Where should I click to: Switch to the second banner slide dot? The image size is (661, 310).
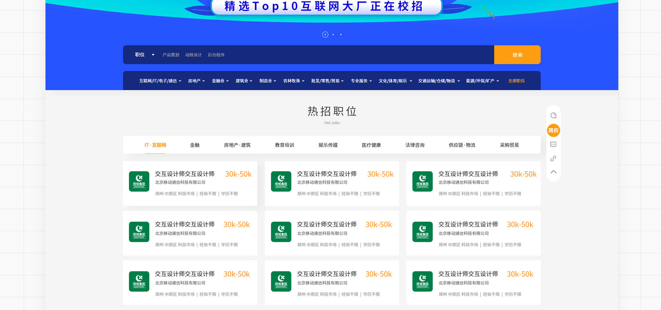click(333, 34)
